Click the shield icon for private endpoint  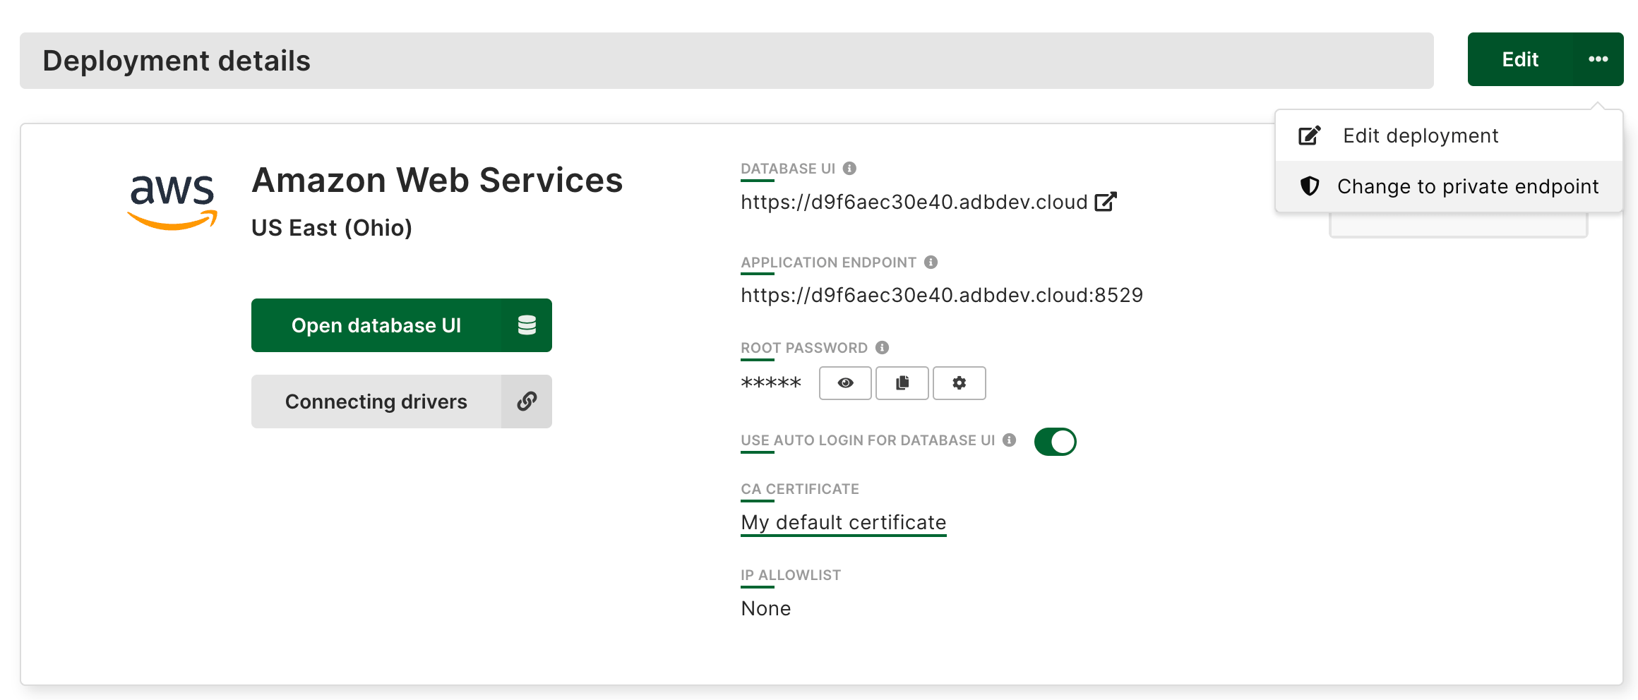pyautogui.click(x=1310, y=186)
